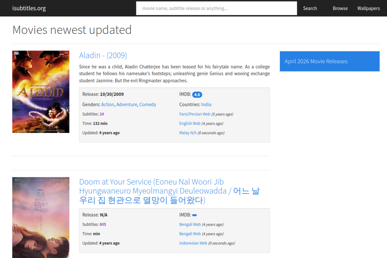
Task: Open the Farsi/Persian Web subtitle link
Action: (x=195, y=114)
